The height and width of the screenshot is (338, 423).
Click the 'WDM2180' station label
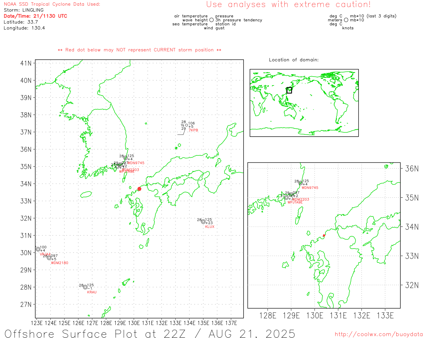(59, 263)
